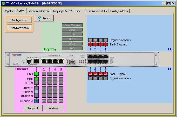Click the AIS indicator for E1 port 4
177x117 pixels.
(x=106, y=40)
